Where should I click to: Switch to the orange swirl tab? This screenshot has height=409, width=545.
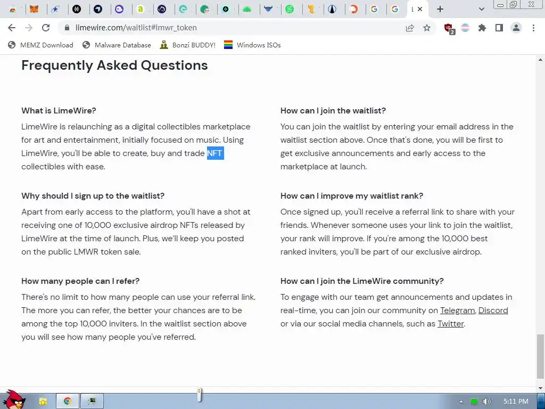pyautogui.click(x=353, y=10)
